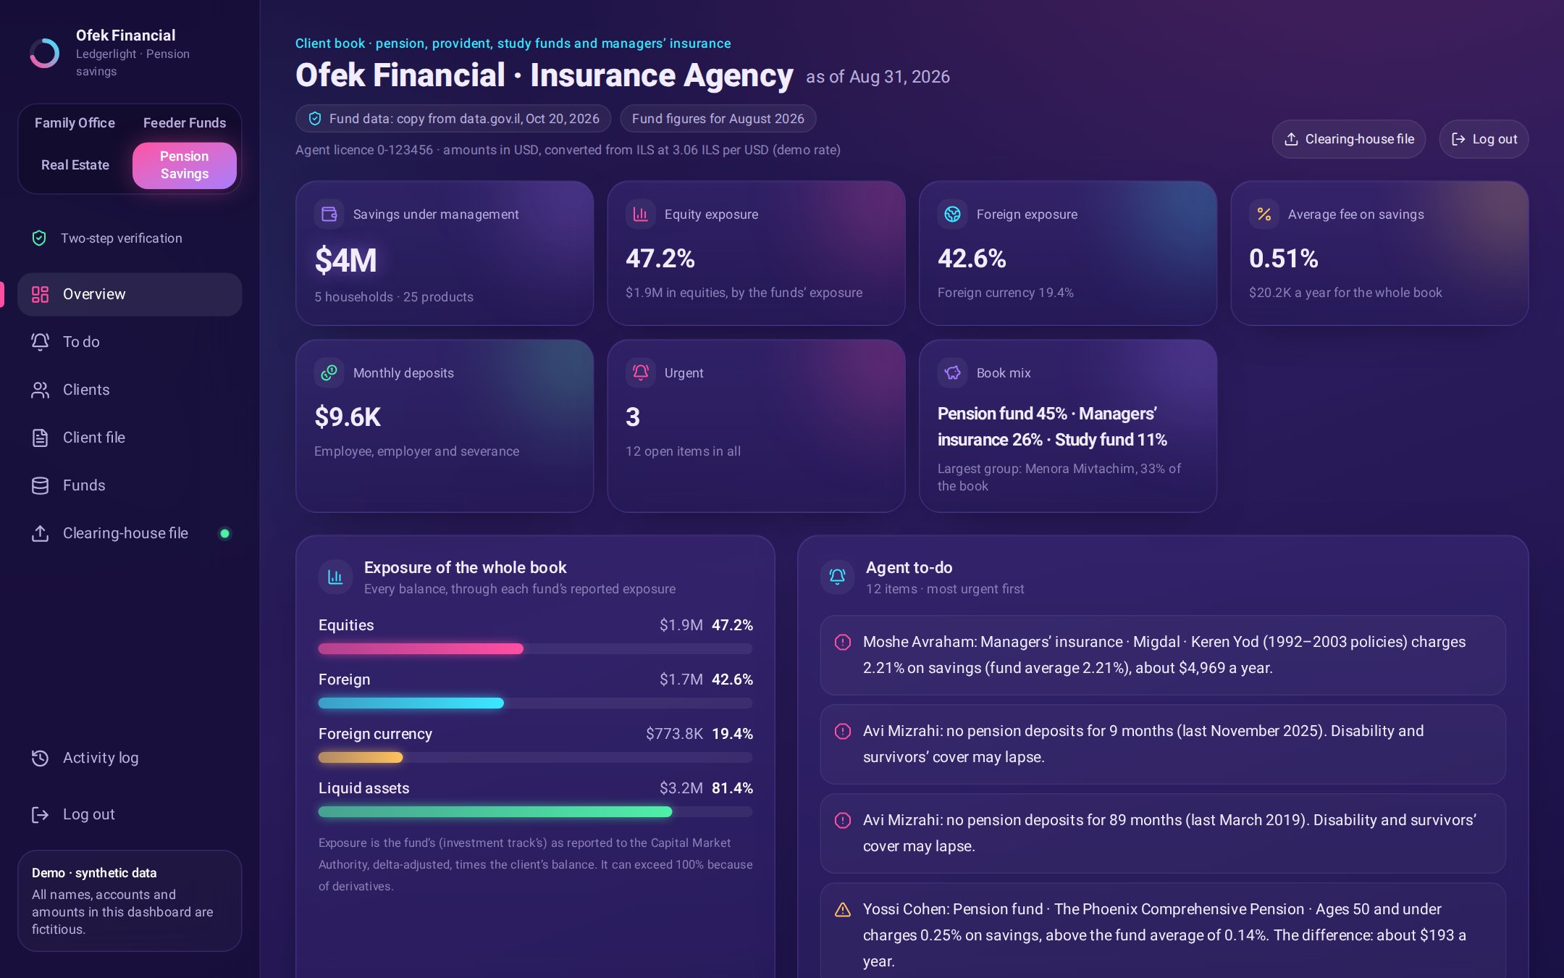Click the bar chart icon on Equity exposure card
The width and height of the screenshot is (1564, 978).
pyautogui.click(x=641, y=214)
